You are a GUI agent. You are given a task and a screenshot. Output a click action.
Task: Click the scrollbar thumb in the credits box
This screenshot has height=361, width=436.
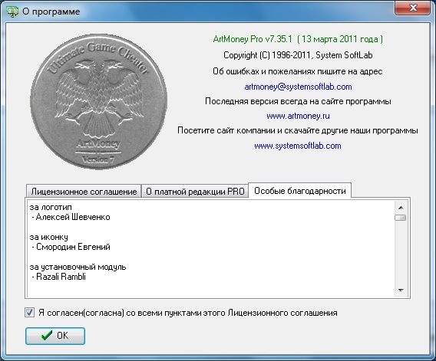[x=401, y=218]
